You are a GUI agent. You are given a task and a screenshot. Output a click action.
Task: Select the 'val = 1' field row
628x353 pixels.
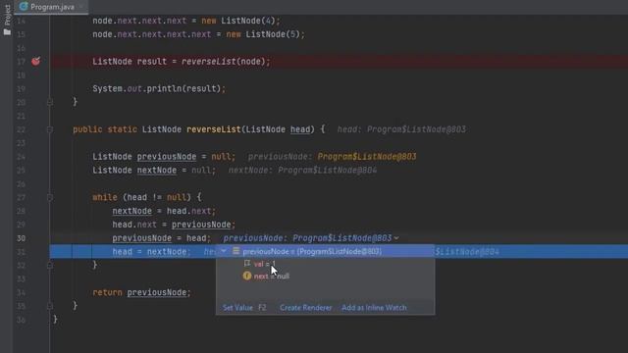pyautogui.click(x=265, y=264)
